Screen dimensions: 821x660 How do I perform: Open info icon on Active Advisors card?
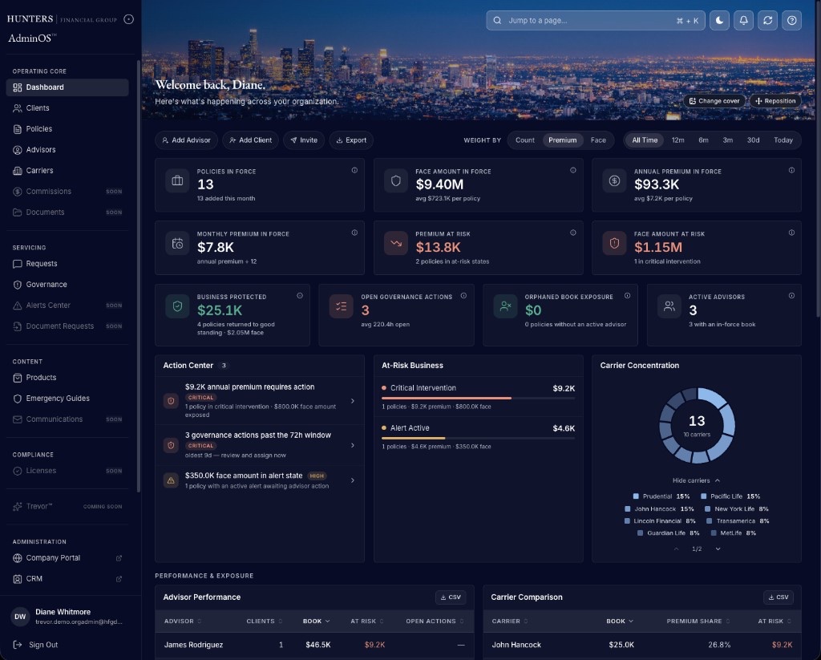click(791, 295)
